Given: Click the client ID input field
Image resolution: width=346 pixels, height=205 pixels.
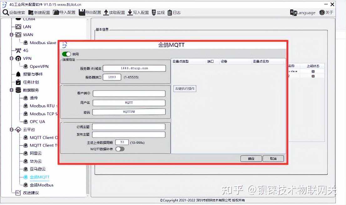Looking at the screenshot, I should pos(129,93).
